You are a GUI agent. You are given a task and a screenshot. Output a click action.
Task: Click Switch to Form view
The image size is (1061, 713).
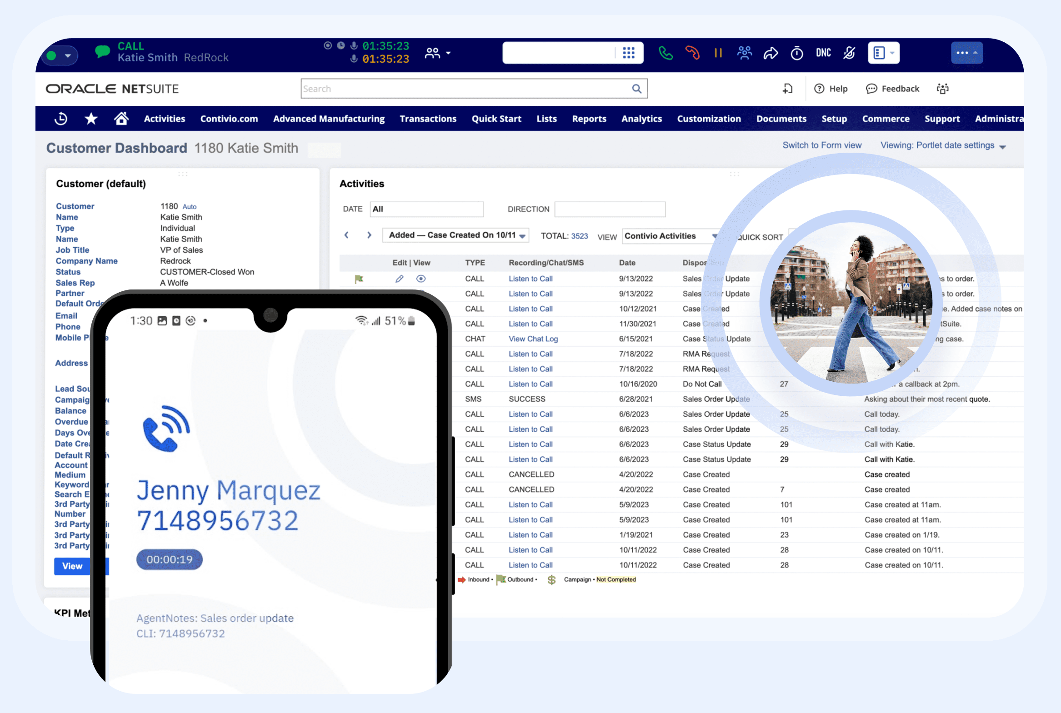point(822,145)
